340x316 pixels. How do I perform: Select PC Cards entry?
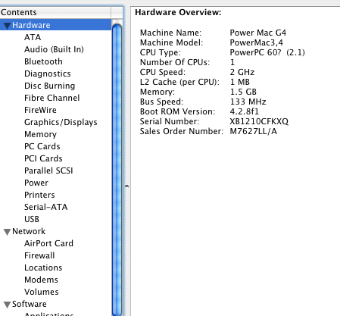(x=42, y=146)
